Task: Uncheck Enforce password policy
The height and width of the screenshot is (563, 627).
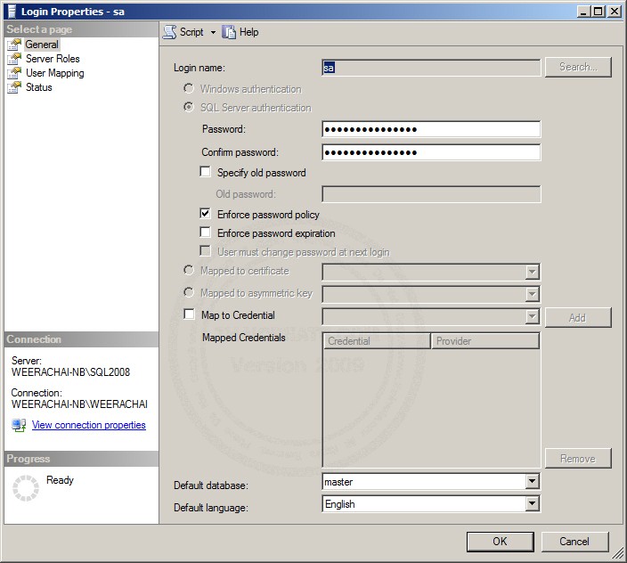Action: click(x=205, y=214)
